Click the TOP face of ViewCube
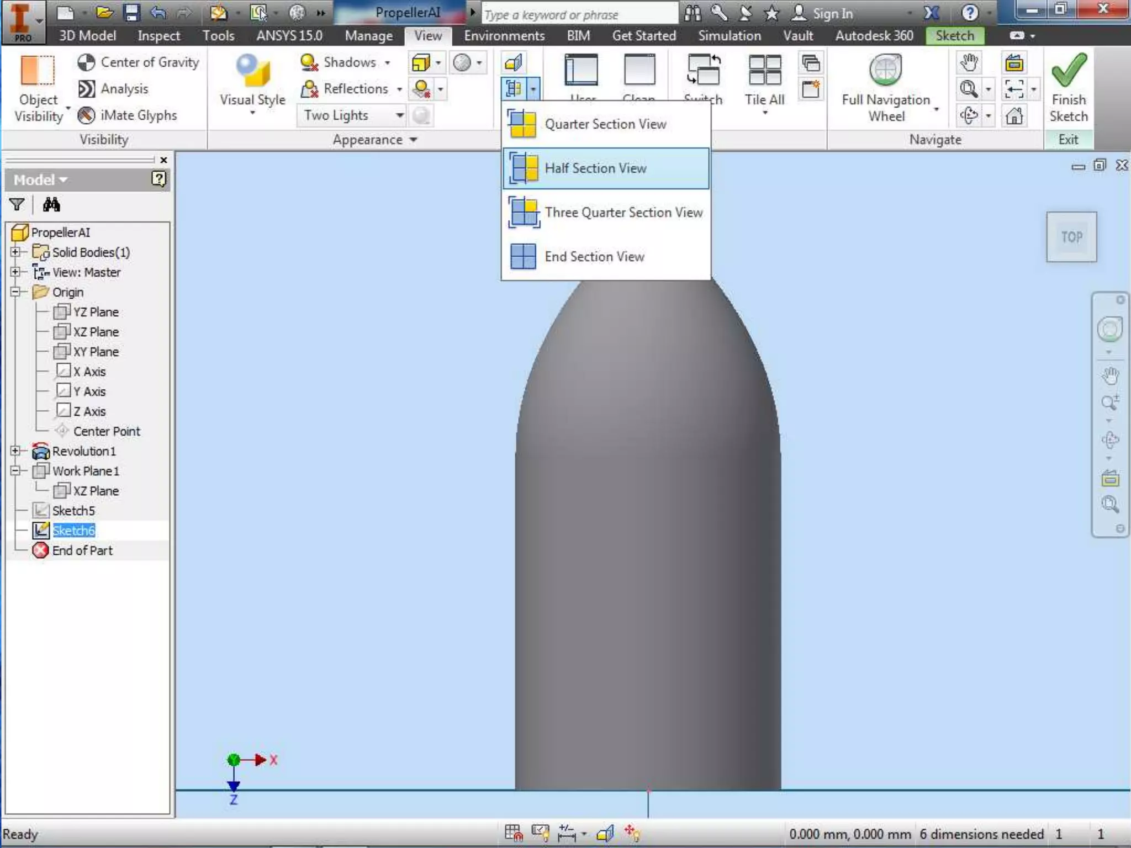 click(x=1071, y=237)
